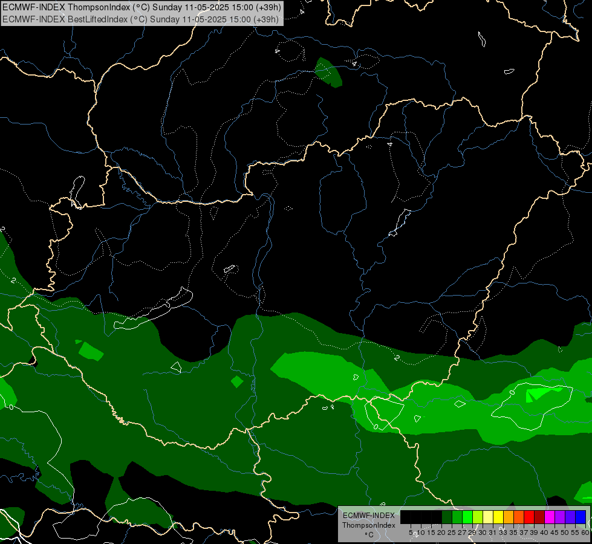The height and width of the screenshot is (544, 592).
Task: Select the blue 55-60 legend swatch
Action: [x=581, y=517]
